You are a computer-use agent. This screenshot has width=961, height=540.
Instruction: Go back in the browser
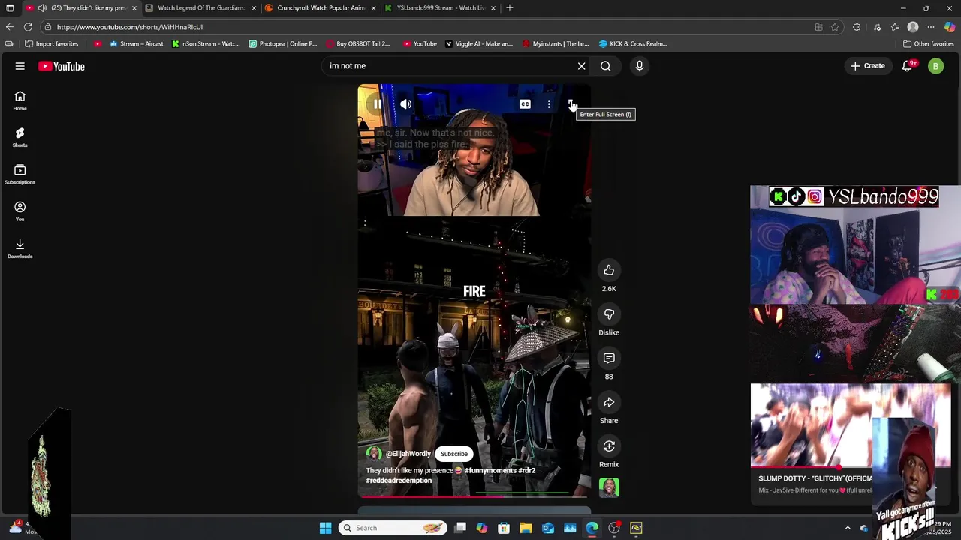(x=9, y=27)
